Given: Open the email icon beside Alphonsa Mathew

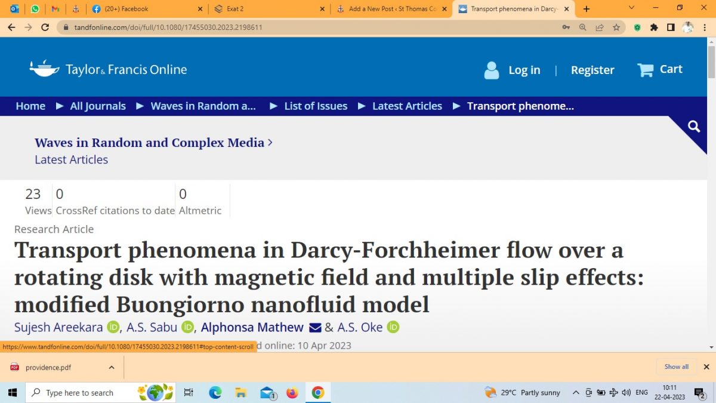Looking at the screenshot, I should [315, 327].
